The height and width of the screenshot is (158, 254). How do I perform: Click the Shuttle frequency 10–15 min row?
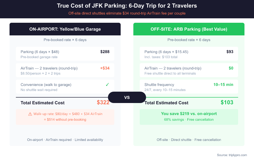(x=189, y=87)
